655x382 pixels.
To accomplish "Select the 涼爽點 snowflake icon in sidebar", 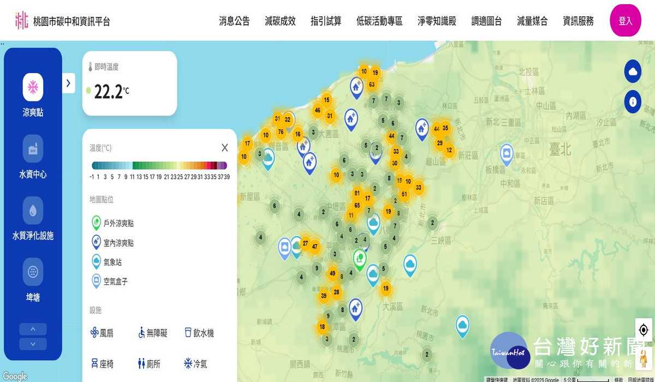I will tap(32, 87).
